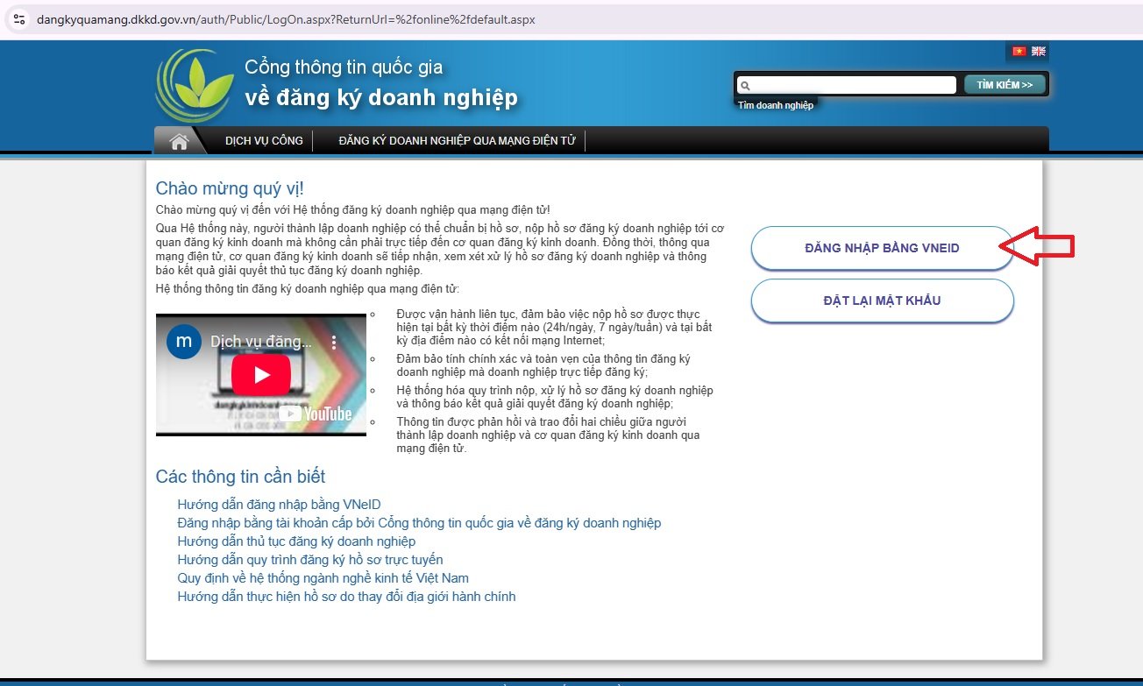This screenshot has height=686, width=1143.
Task: Click the green leaf portal logo
Action: (194, 84)
